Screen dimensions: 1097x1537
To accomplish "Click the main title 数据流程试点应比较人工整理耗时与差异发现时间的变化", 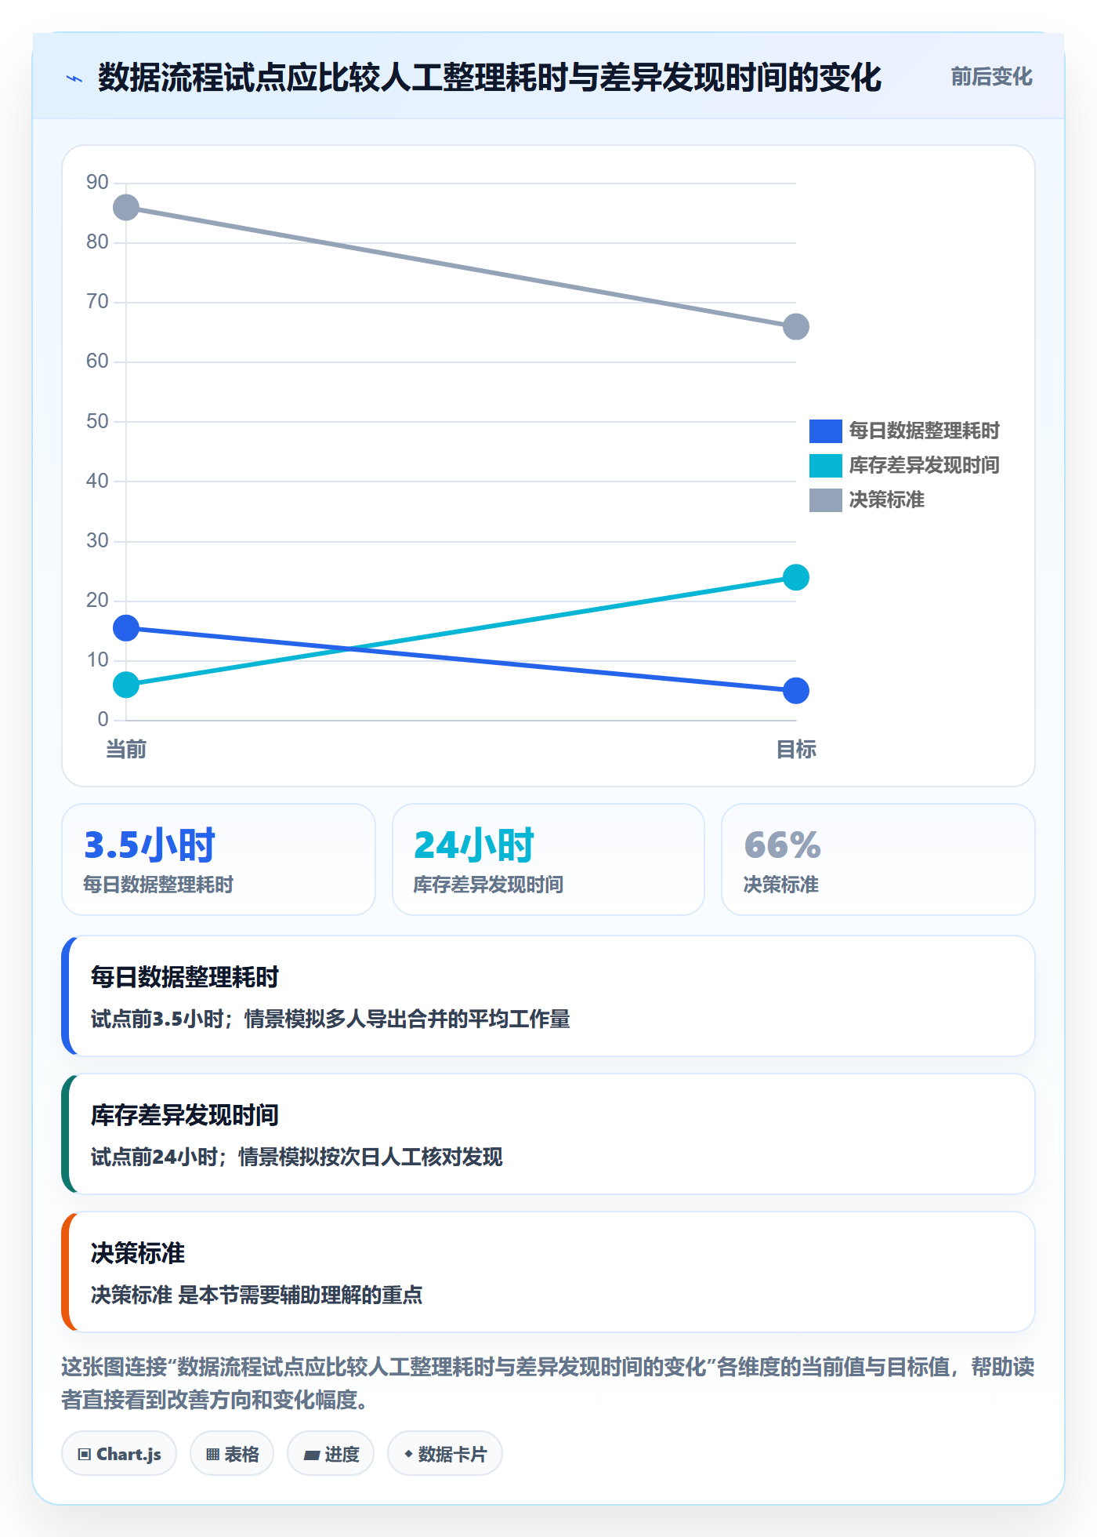I will point(490,78).
